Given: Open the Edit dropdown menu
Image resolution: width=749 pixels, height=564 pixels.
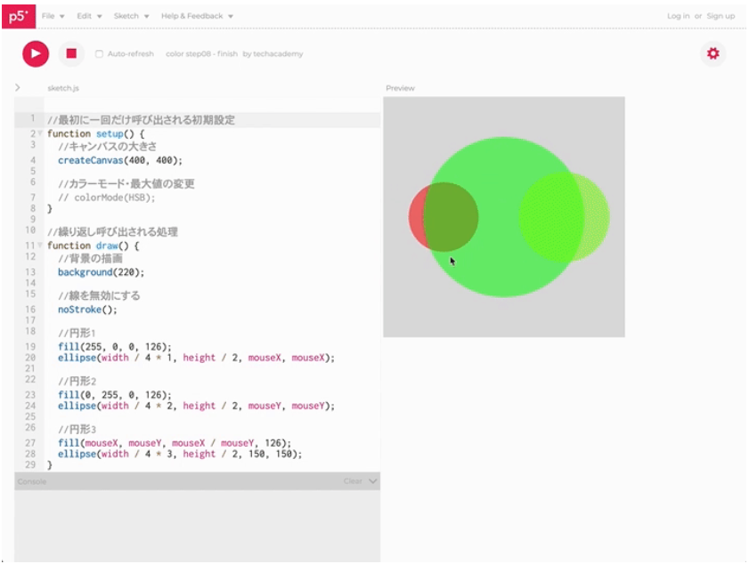Looking at the screenshot, I should (89, 16).
